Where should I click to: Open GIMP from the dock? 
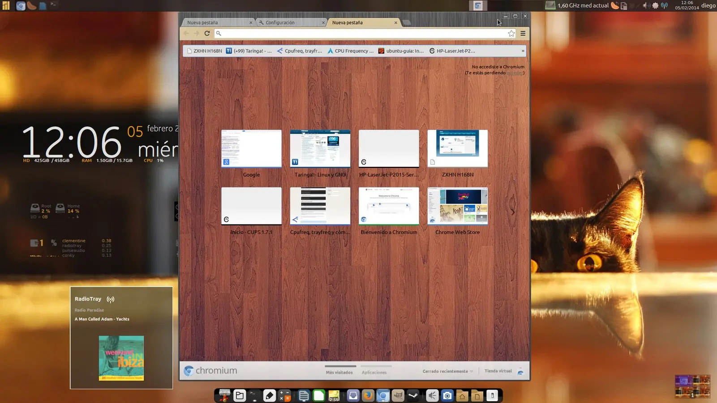click(398, 395)
